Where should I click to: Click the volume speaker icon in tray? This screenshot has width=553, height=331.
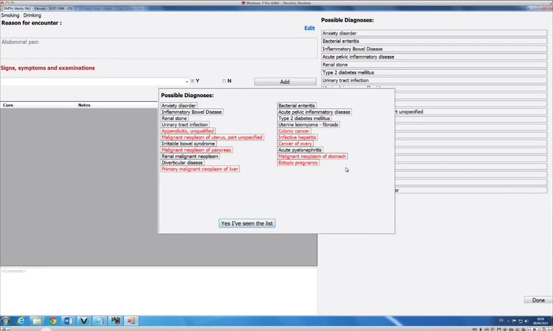526,321
